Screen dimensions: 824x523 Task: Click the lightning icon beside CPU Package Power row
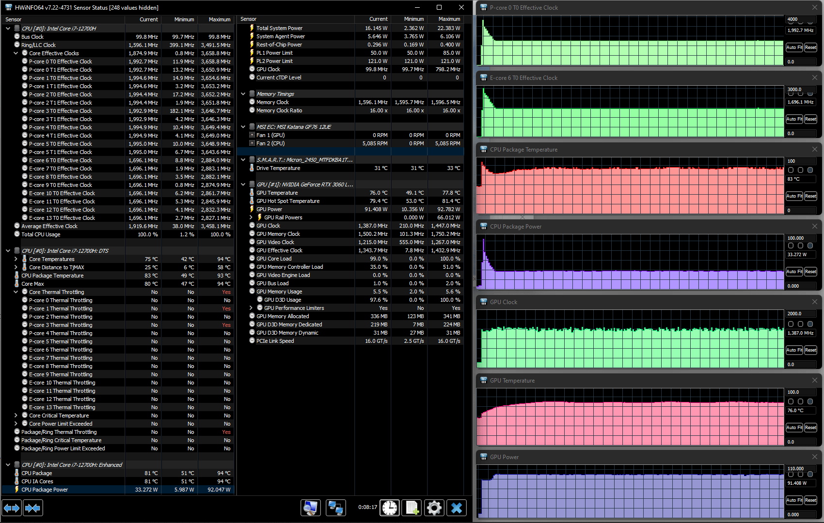tap(17, 490)
